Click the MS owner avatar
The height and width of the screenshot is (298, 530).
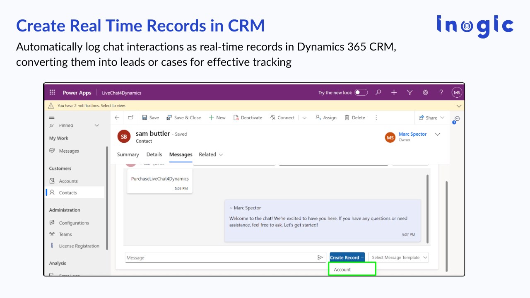coord(390,137)
